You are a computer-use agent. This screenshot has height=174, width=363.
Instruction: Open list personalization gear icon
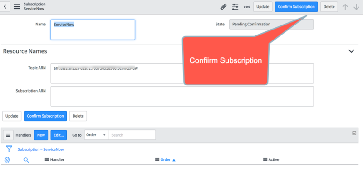pyautogui.click(x=7, y=159)
